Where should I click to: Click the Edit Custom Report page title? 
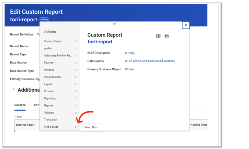coord(36,12)
